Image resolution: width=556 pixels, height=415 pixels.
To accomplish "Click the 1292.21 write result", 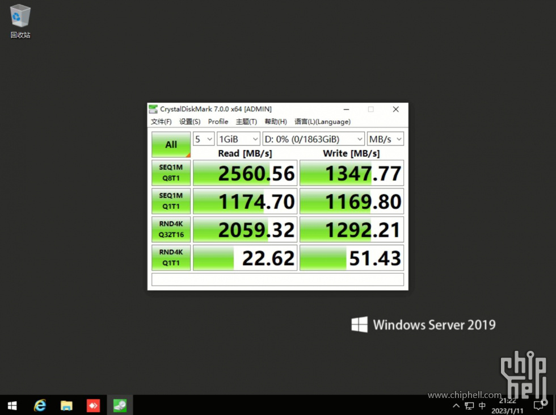I will click(x=352, y=229).
